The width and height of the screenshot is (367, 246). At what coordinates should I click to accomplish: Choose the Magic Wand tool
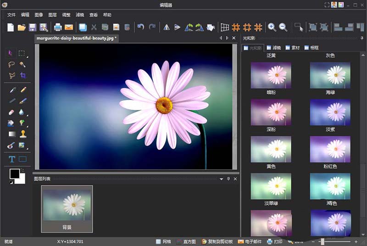(x=22, y=65)
